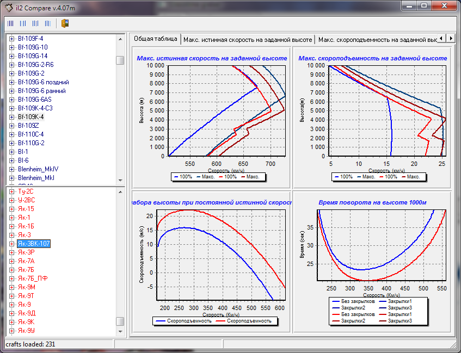Click the lower list scroll down arrow
461x353 pixels.
pos(120,331)
